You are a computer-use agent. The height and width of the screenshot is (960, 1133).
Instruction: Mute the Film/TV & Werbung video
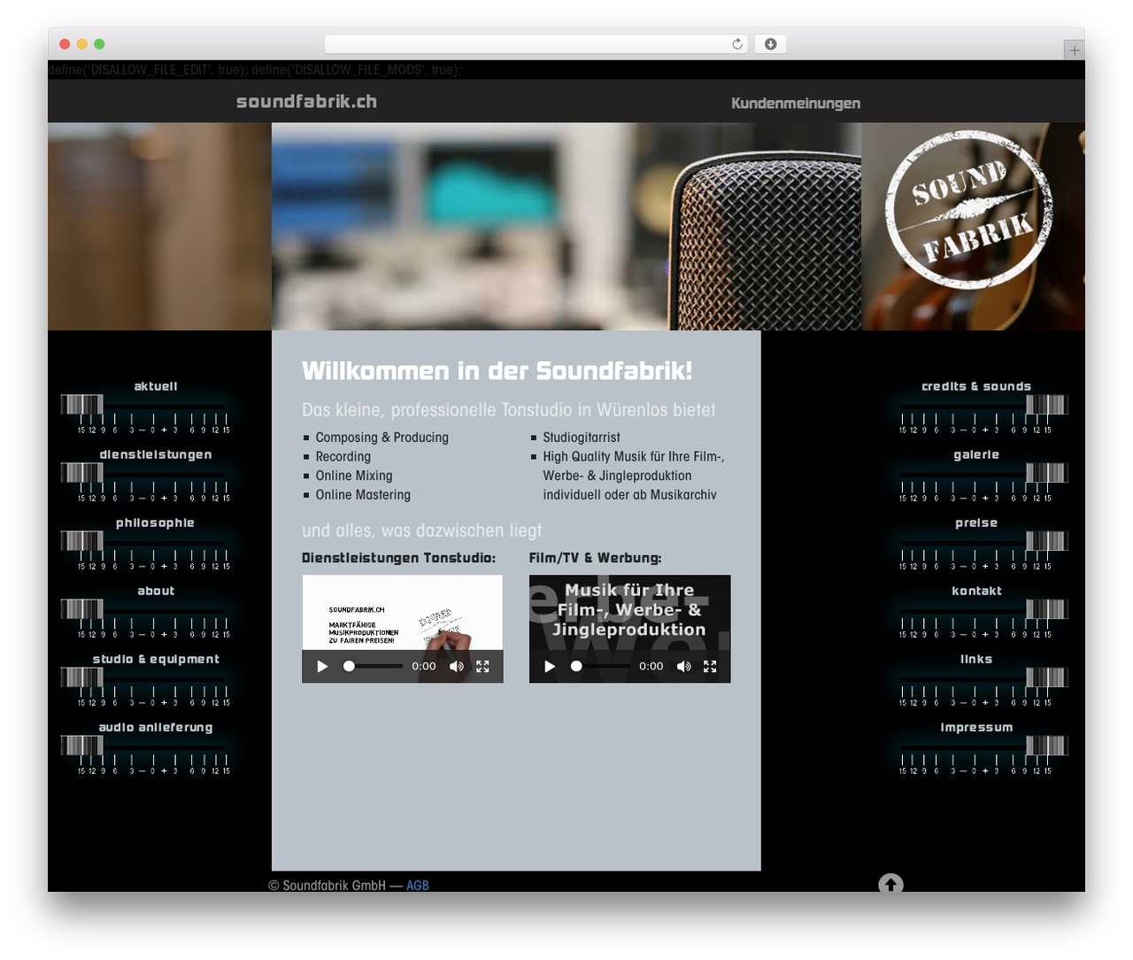[684, 666]
